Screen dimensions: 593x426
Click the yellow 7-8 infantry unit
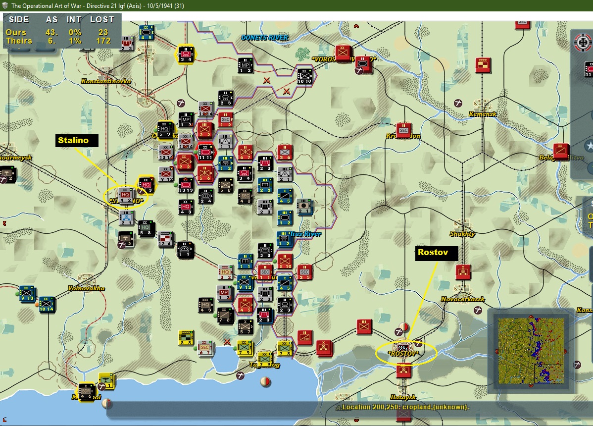click(x=285, y=348)
